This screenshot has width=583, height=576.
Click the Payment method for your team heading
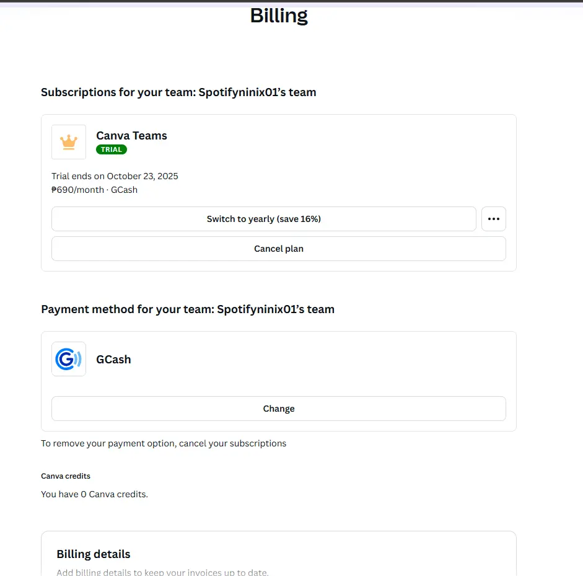(188, 309)
